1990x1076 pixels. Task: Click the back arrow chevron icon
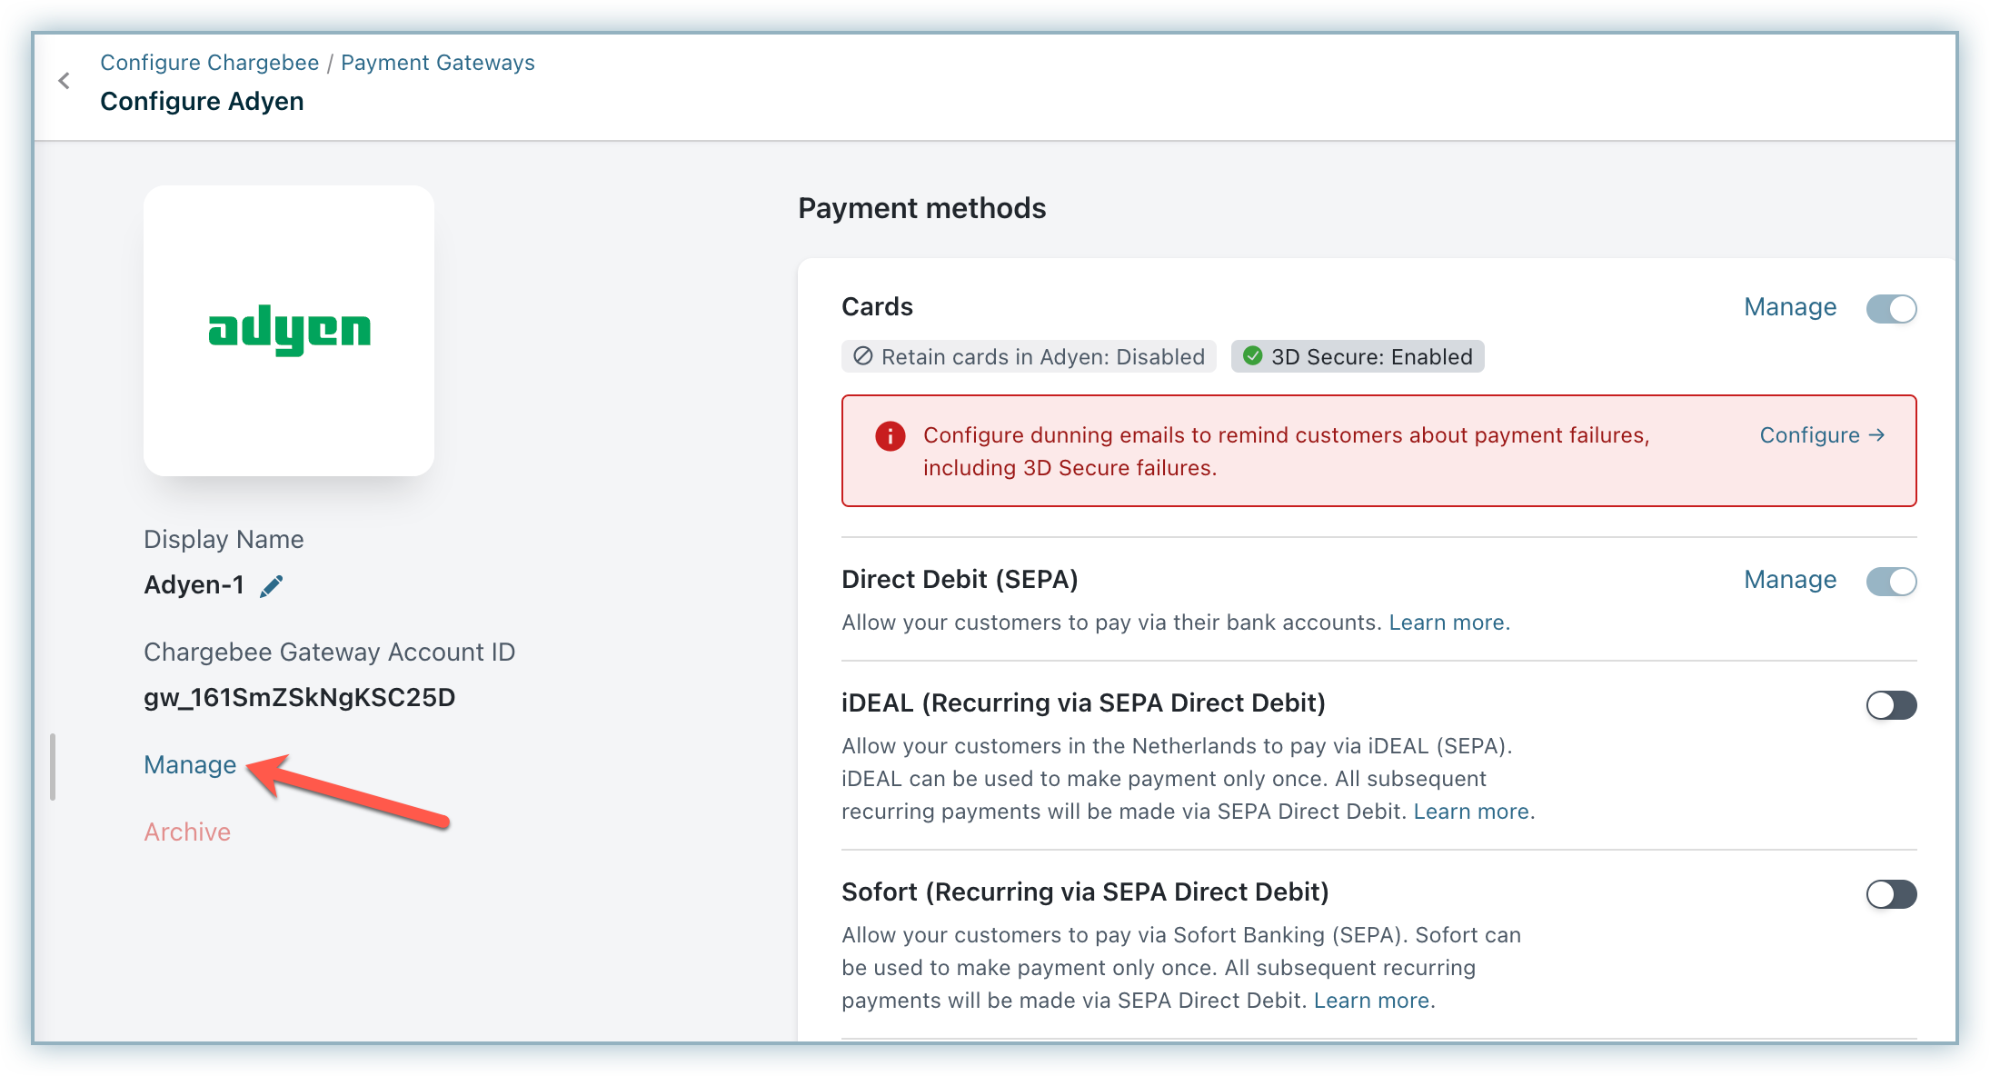pyautogui.click(x=65, y=81)
